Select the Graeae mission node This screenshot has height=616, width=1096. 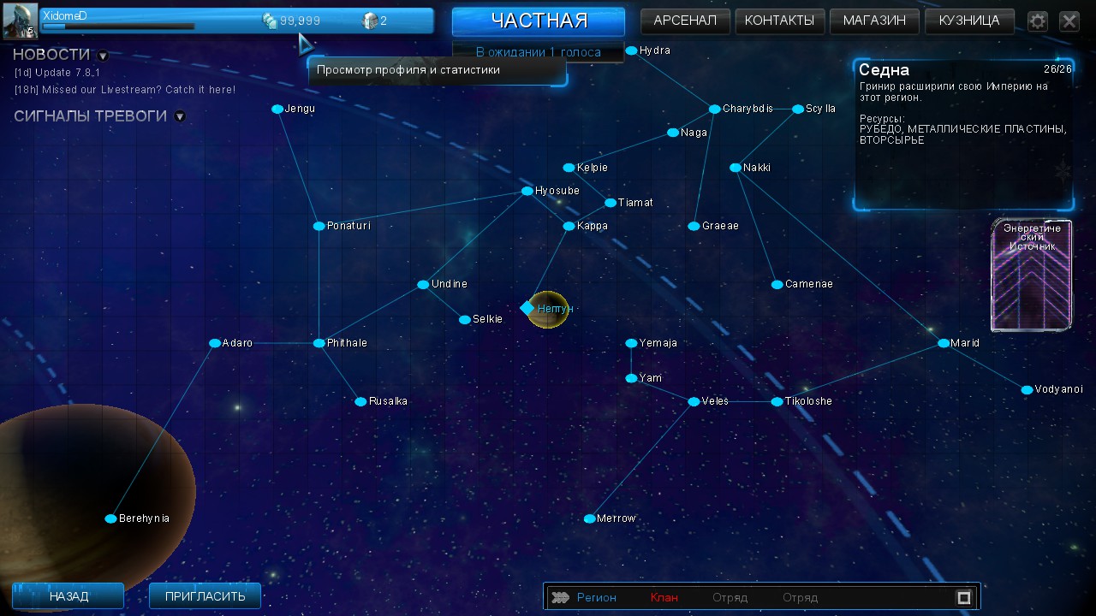[x=694, y=226]
